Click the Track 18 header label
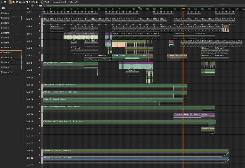The image size is (245, 168). (29, 136)
